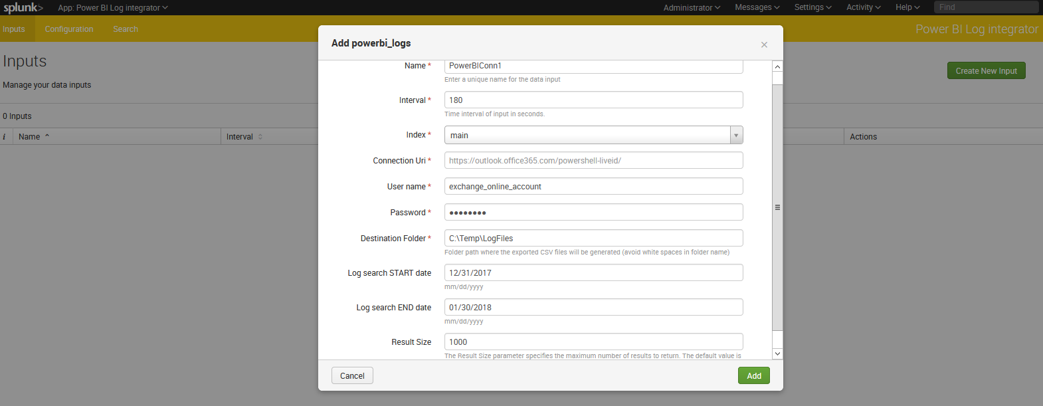Click the 'Inputs' page heading
This screenshot has width=1043, height=406.
point(25,61)
